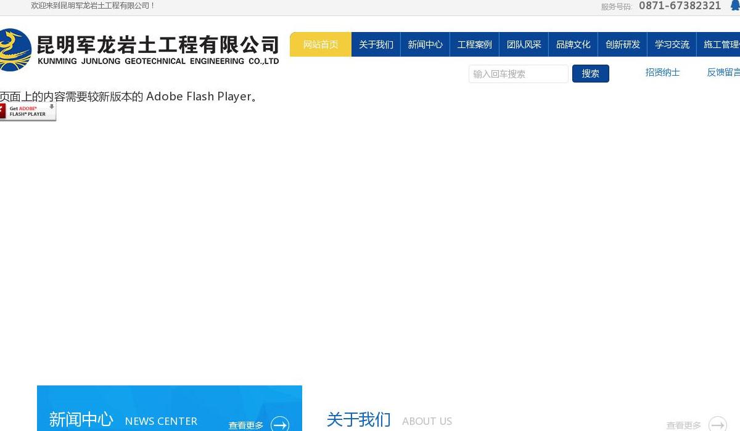Go to 新闻中心 in navigation bar
Screen dimensions: 740x431
point(425,44)
